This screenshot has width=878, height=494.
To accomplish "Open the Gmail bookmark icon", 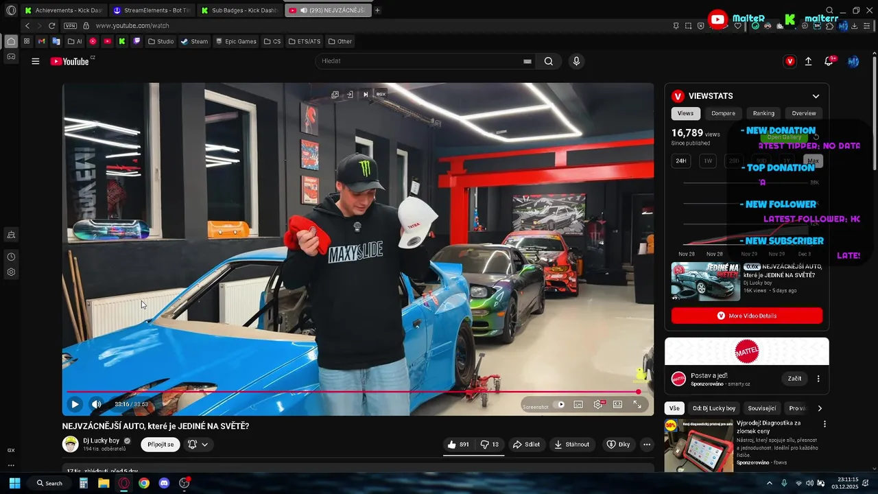I will coord(42,41).
